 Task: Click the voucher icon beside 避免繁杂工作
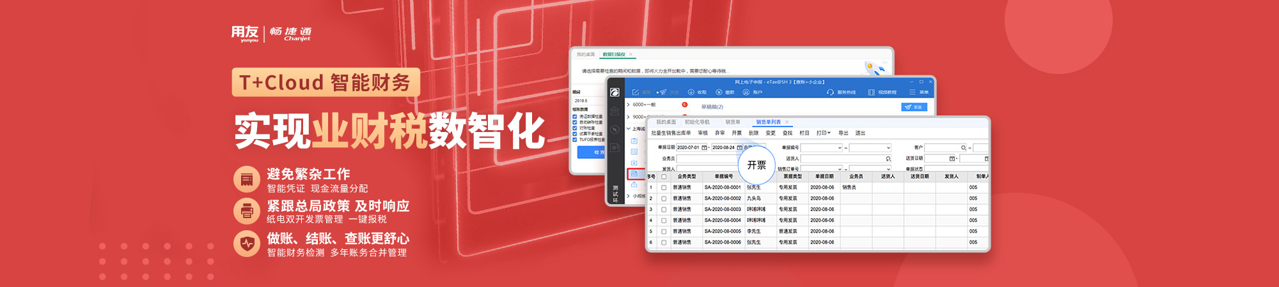coord(247,179)
